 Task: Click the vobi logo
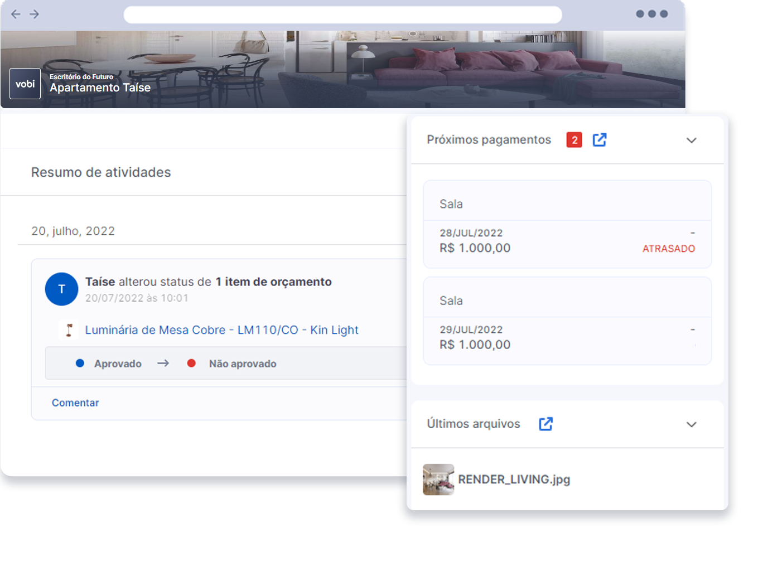25,84
